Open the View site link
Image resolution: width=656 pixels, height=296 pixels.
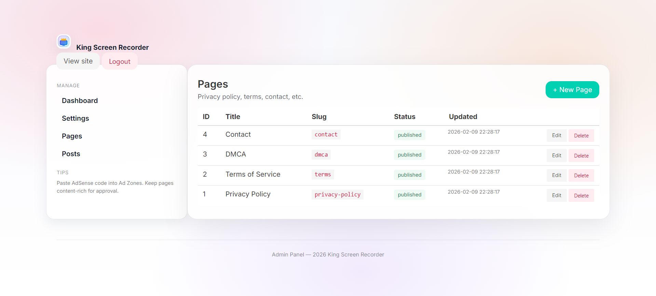78,61
